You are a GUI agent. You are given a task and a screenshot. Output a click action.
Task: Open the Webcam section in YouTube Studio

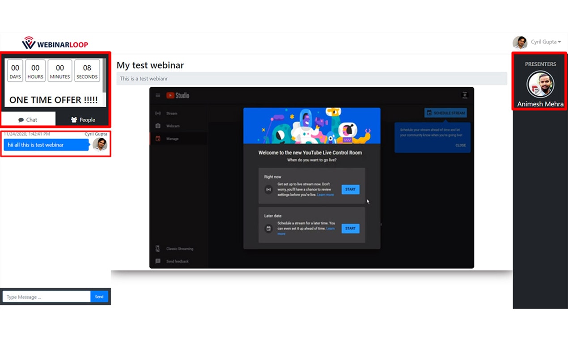click(x=172, y=126)
